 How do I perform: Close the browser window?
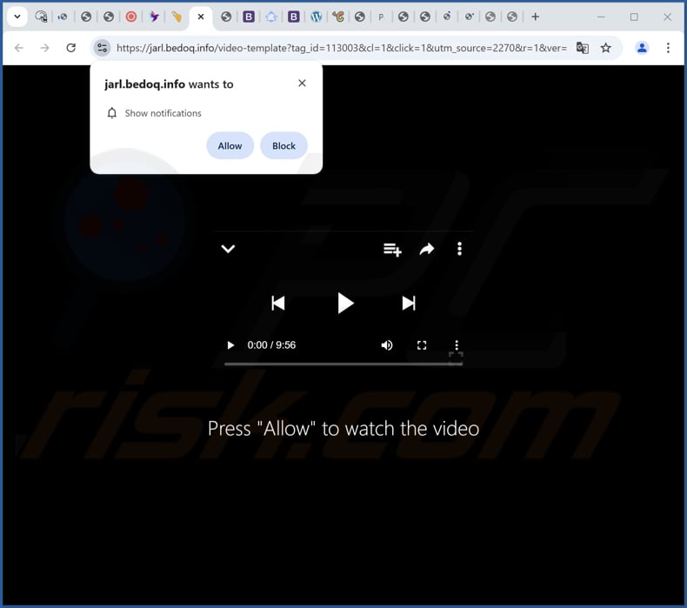pyautogui.click(x=667, y=17)
